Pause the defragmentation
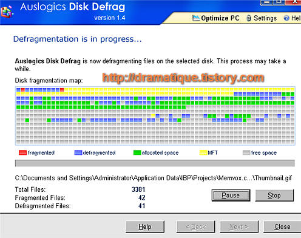This screenshot has width=301, height=238. [231, 195]
